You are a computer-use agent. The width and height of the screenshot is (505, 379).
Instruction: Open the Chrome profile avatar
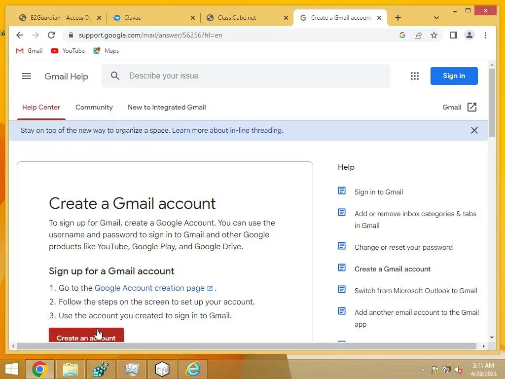[469, 35]
